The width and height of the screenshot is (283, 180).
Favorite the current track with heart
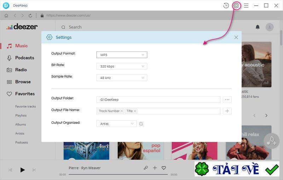164,168
